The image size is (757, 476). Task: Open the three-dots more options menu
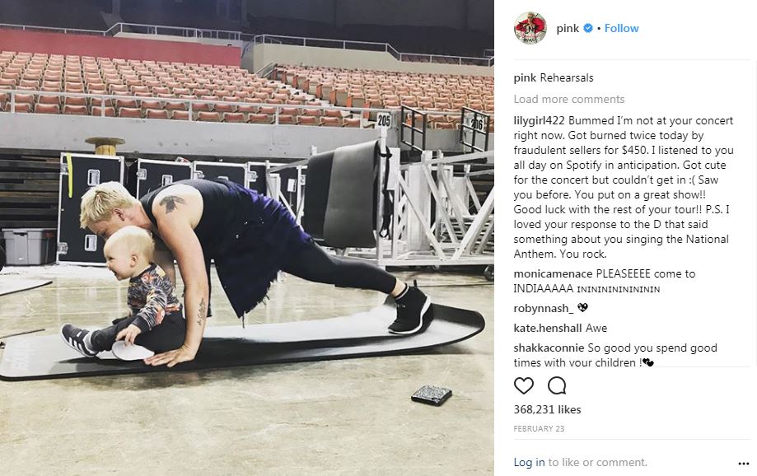[x=744, y=464]
